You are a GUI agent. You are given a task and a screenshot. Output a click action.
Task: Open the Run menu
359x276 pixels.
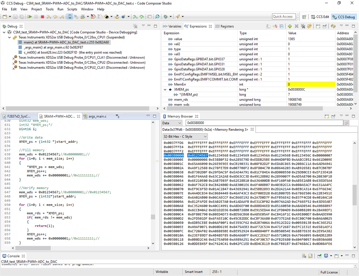point(60,9)
